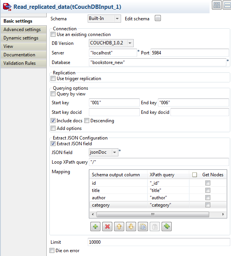Expand the DB Version dropdown
This screenshot has height=256, width=231.
[x=111, y=43]
